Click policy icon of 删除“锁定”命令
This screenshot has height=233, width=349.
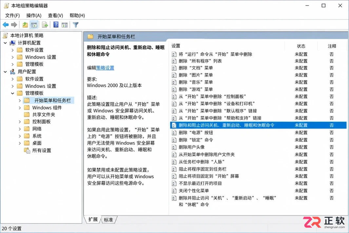(174, 140)
